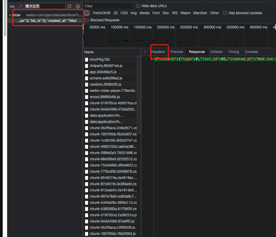Switch to the Headers tab
Screen dimensions: 276x237
pyautogui.click(x=158, y=52)
